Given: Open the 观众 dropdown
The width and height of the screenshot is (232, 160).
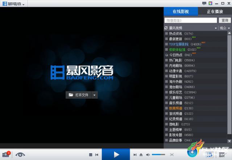Looking at the screenshot, I should pos(225,28).
